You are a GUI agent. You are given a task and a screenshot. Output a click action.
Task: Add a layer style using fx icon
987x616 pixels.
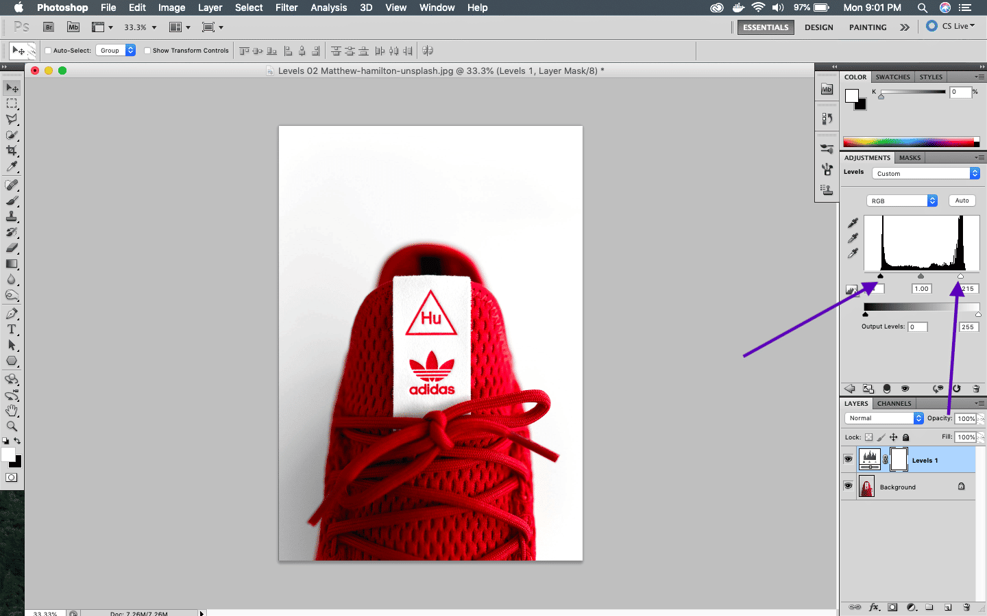pyautogui.click(x=874, y=607)
